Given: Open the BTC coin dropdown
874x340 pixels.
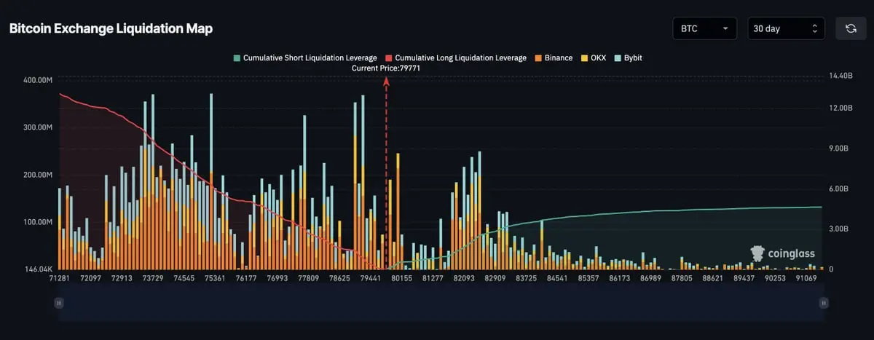Looking at the screenshot, I should (x=704, y=28).
